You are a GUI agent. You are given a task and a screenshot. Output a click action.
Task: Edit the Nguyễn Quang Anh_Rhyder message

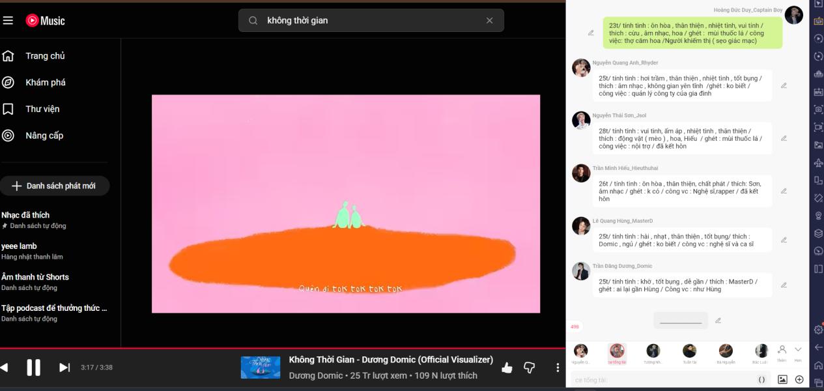point(784,85)
